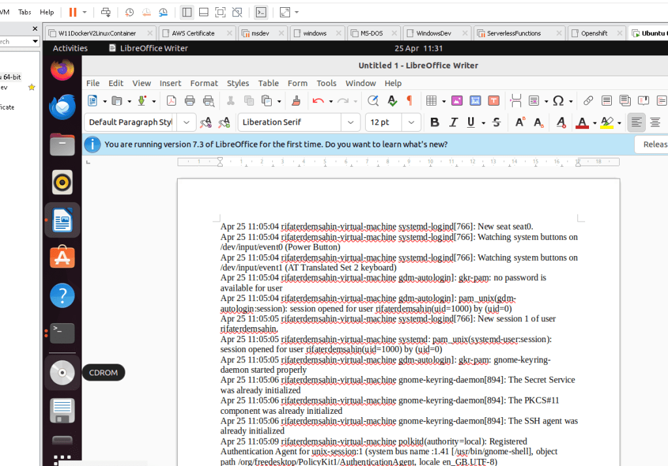
Task: Click the Insert Footnote icon
Action: pos(606,101)
